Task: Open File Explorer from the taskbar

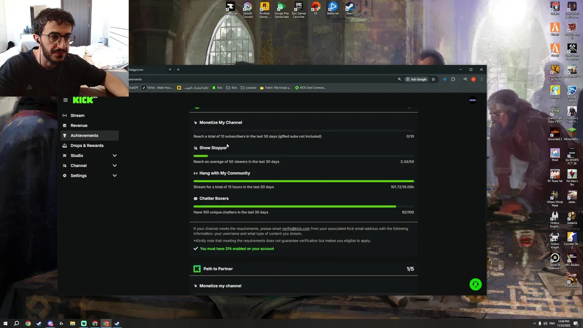Action: 72,323
